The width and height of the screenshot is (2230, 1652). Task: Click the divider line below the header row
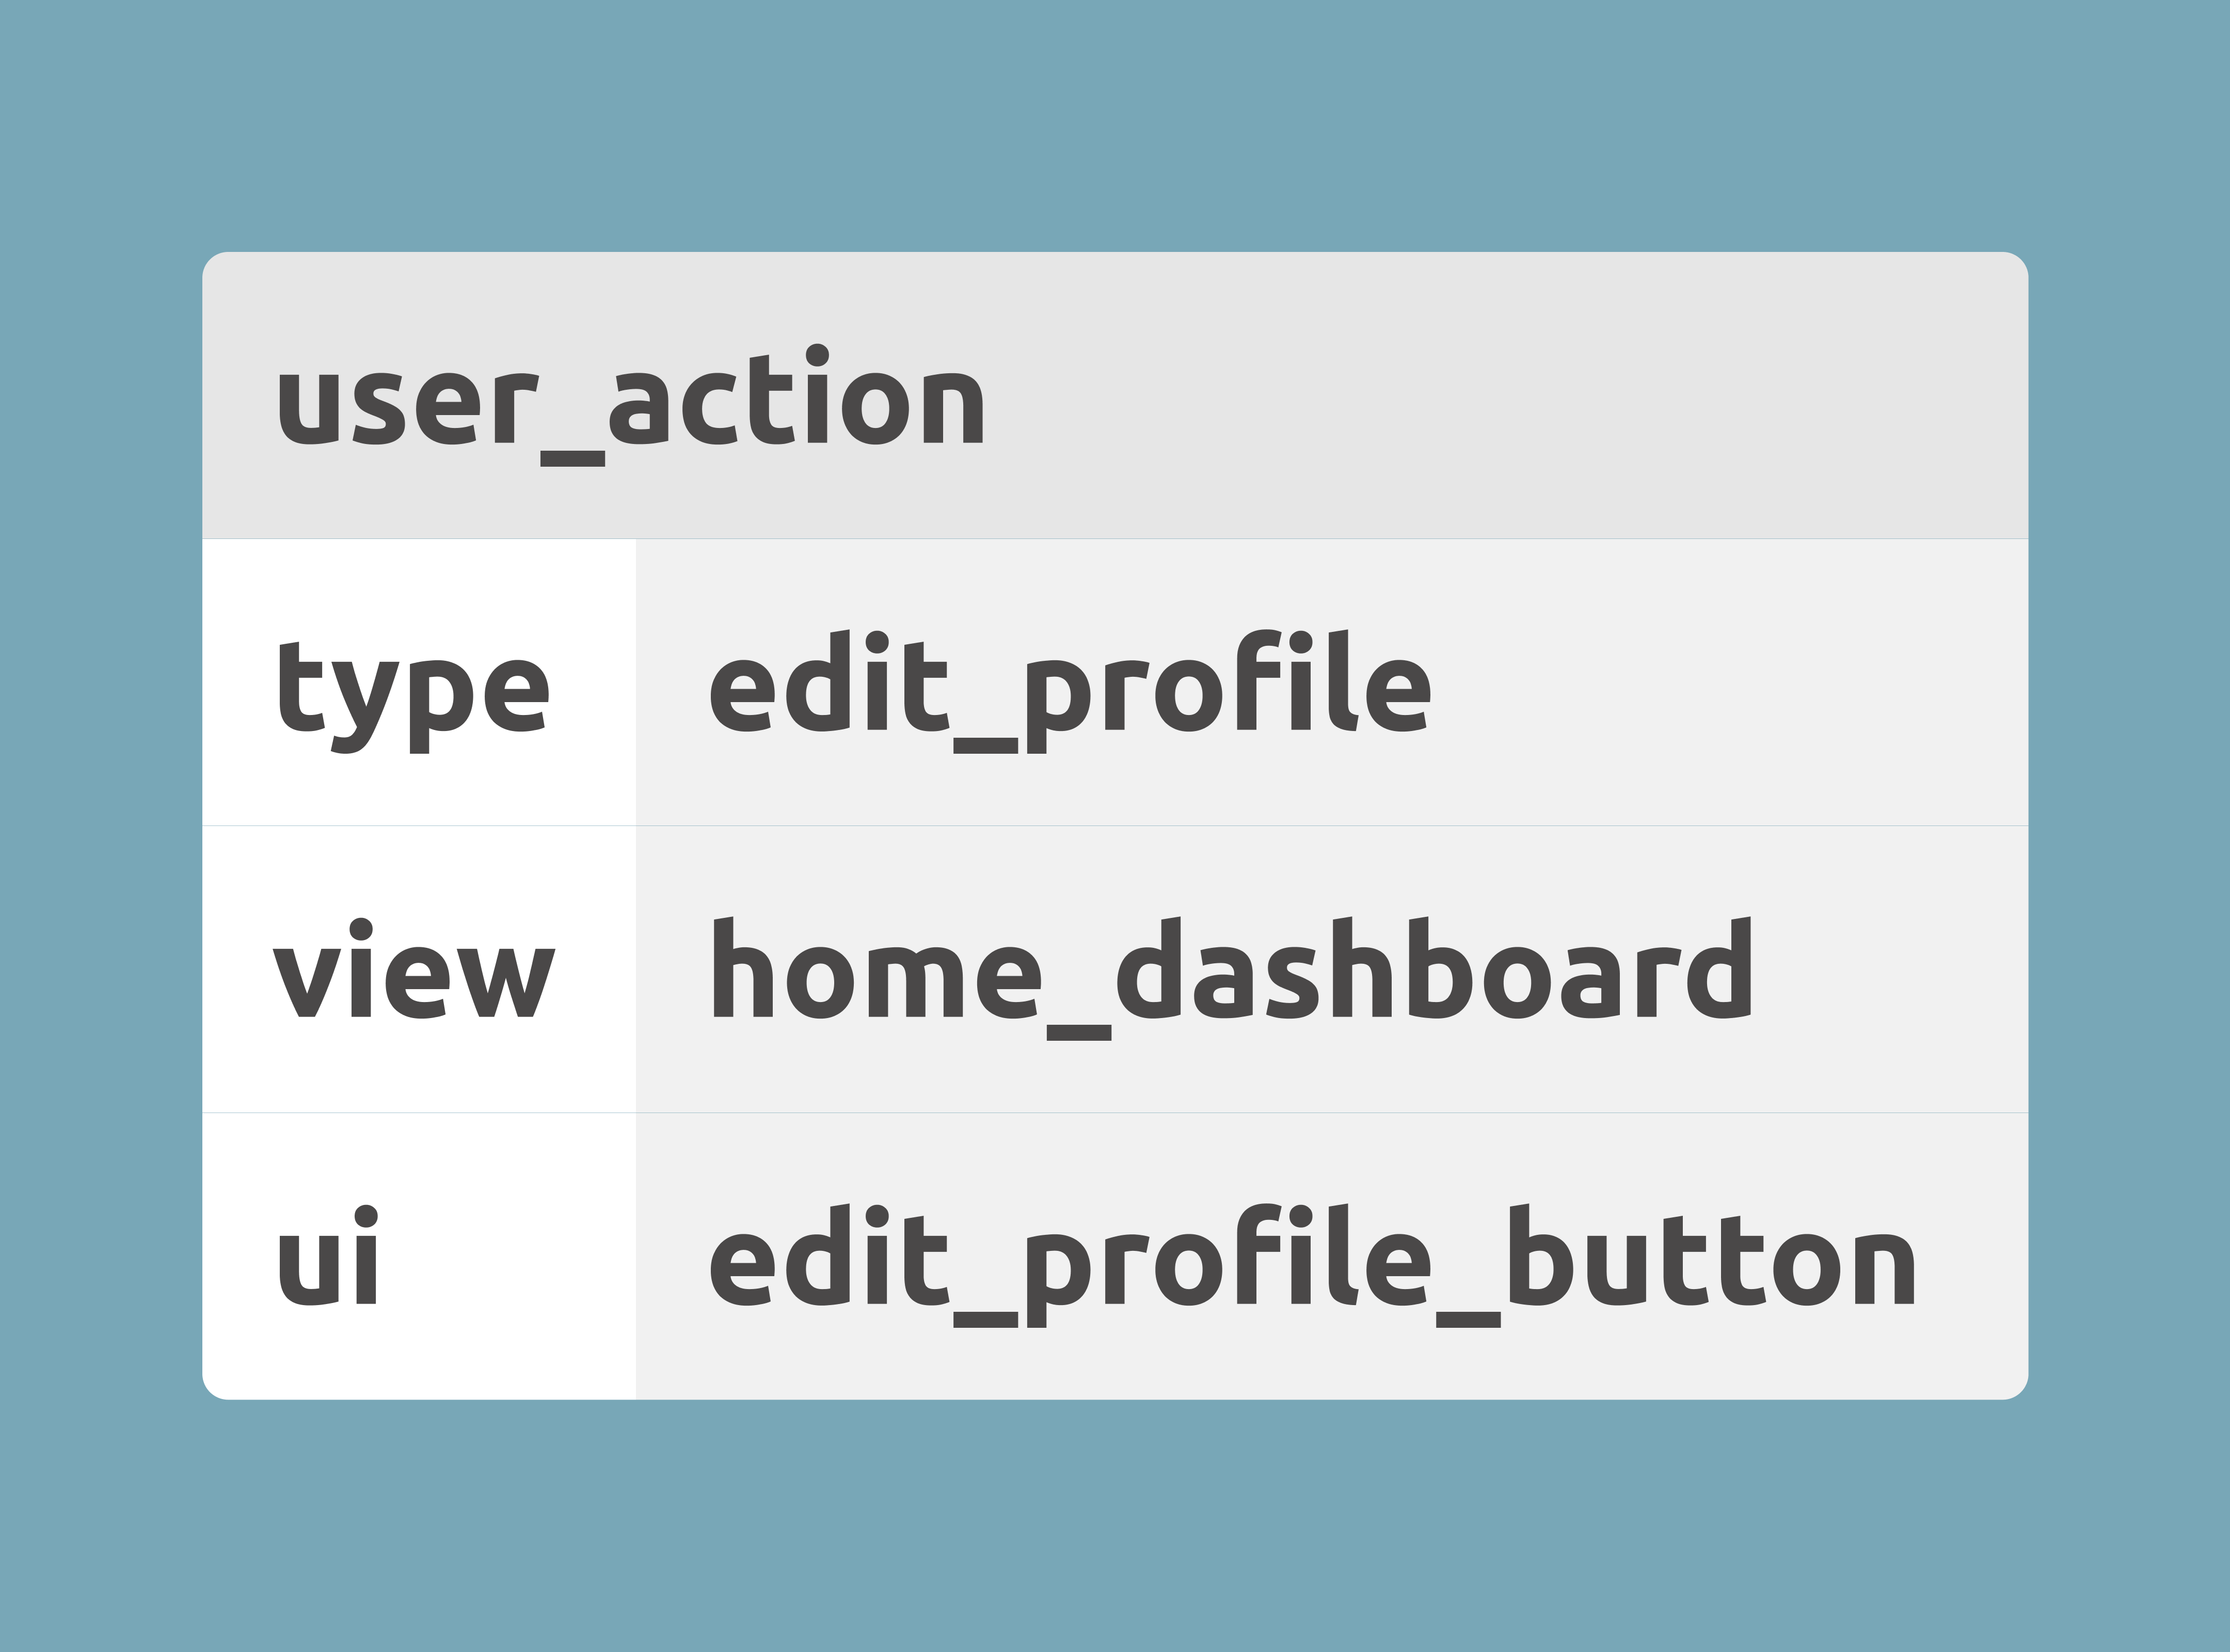coord(1115,539)
